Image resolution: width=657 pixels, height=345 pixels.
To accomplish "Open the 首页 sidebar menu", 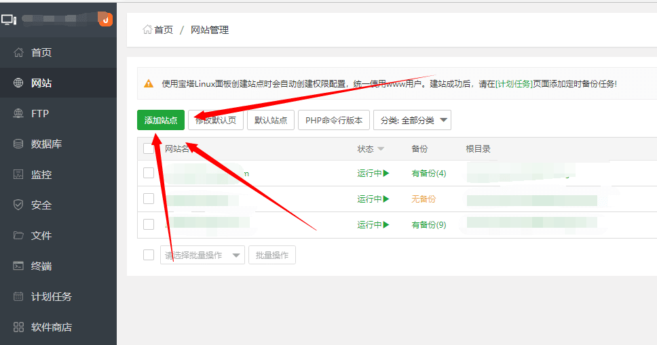I will pyautogui.click(x=58, y=52).
